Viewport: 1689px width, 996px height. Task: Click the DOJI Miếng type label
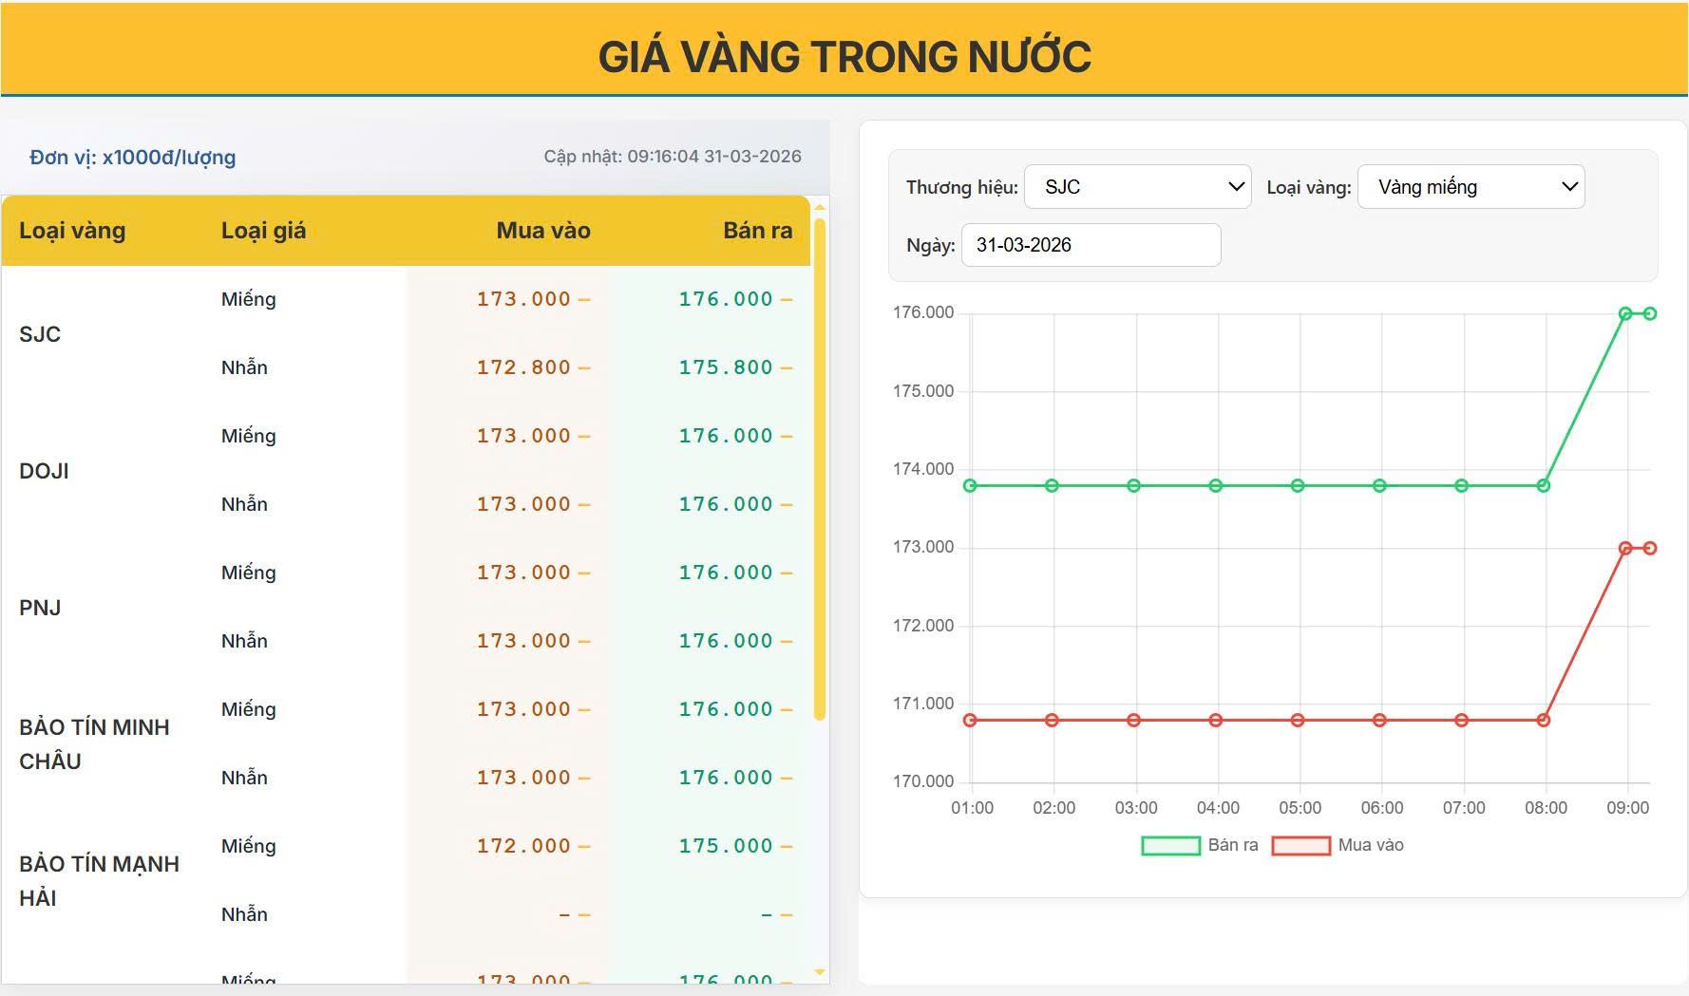[249, 436]
